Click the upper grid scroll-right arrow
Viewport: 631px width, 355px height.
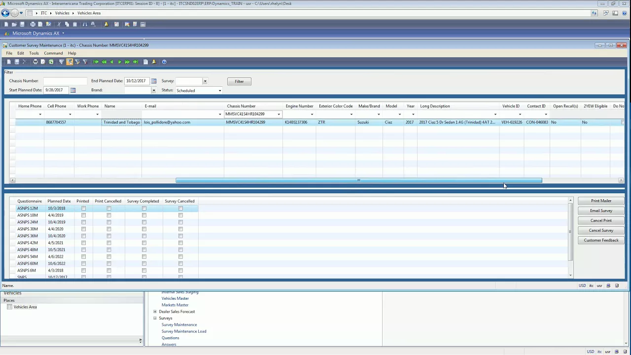click(621, 180)
